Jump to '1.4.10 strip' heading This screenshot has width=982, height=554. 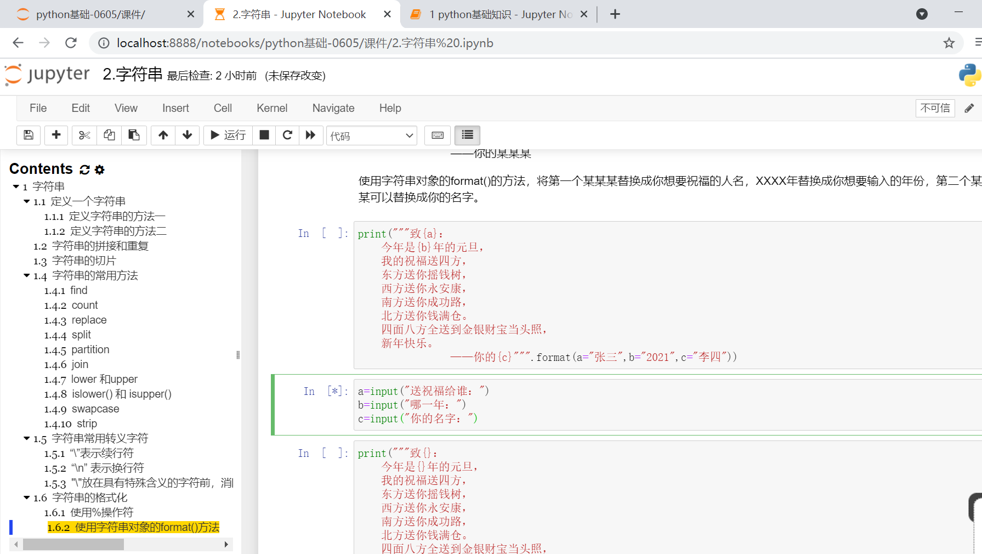tap(71, 424)
